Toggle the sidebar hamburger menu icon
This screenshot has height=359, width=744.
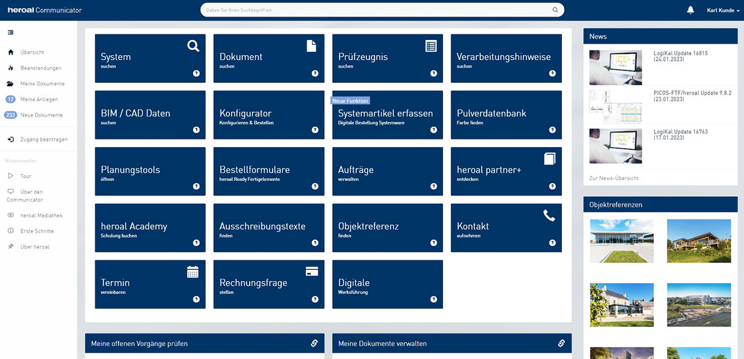(x=10, y=32)
